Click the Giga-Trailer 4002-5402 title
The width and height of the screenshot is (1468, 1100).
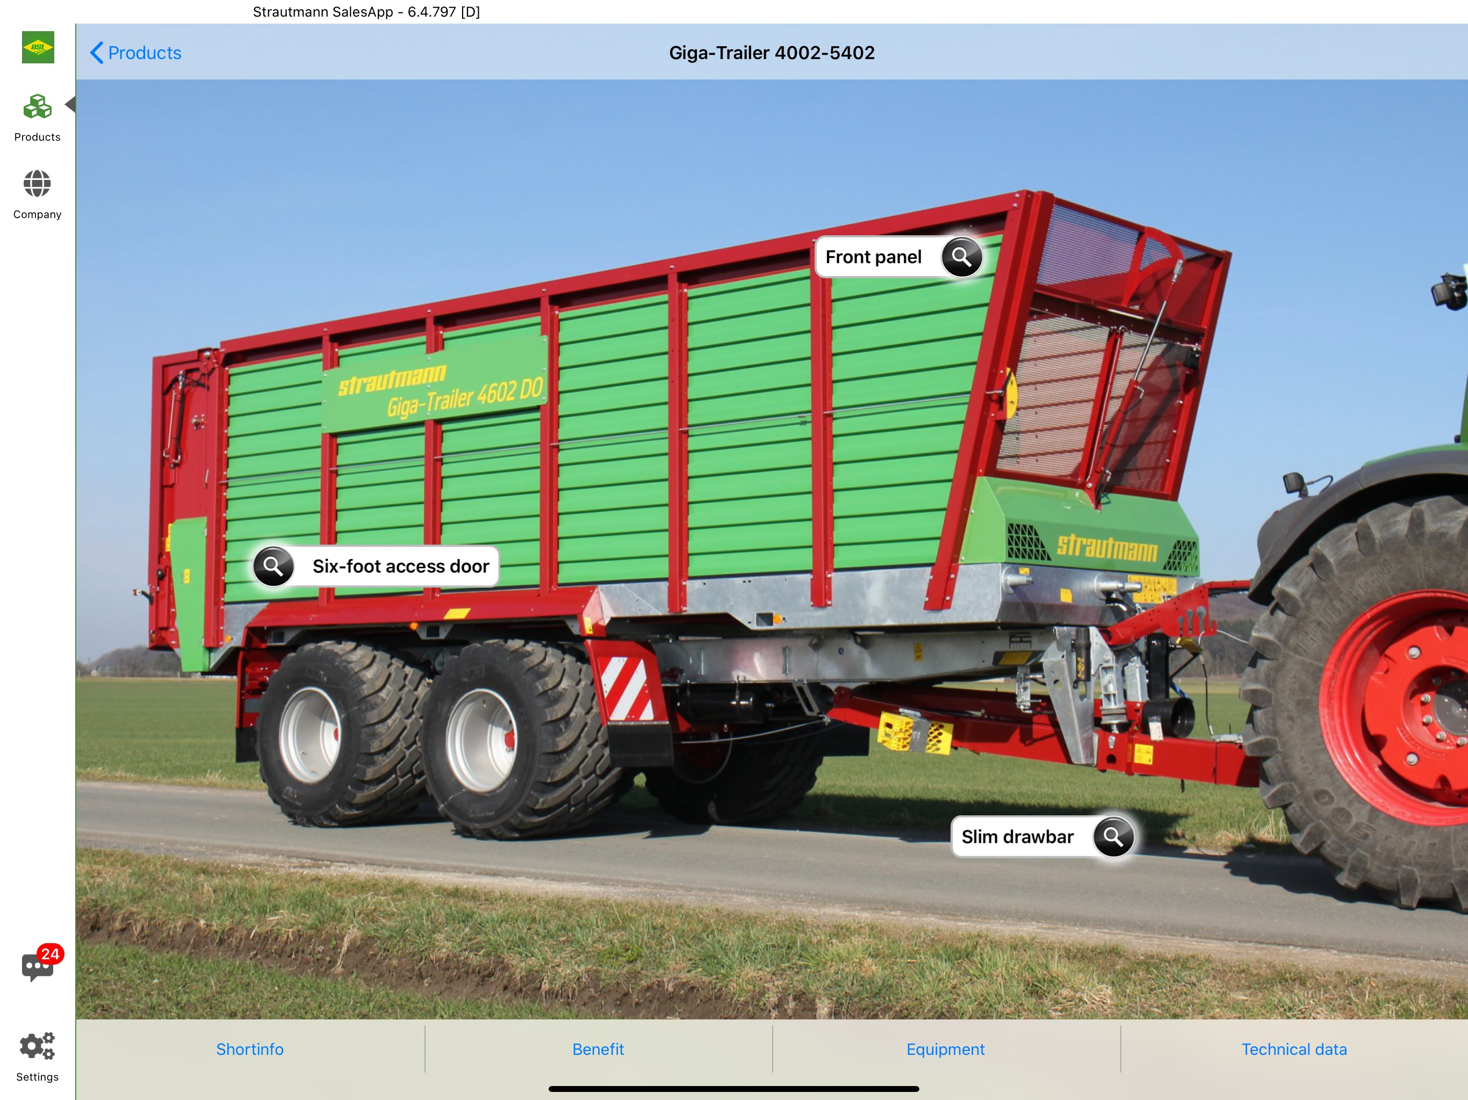[772, 53]
